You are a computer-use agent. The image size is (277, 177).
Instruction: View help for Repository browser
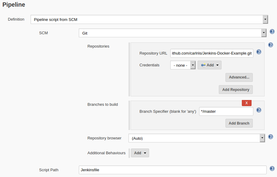271,137
